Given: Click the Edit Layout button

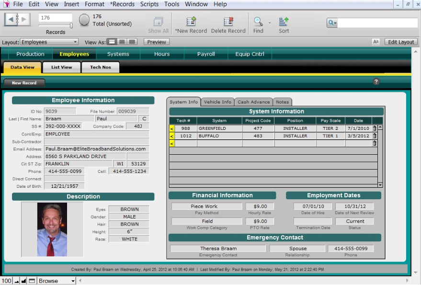Looking at the screenshot, I should (401, 42).
